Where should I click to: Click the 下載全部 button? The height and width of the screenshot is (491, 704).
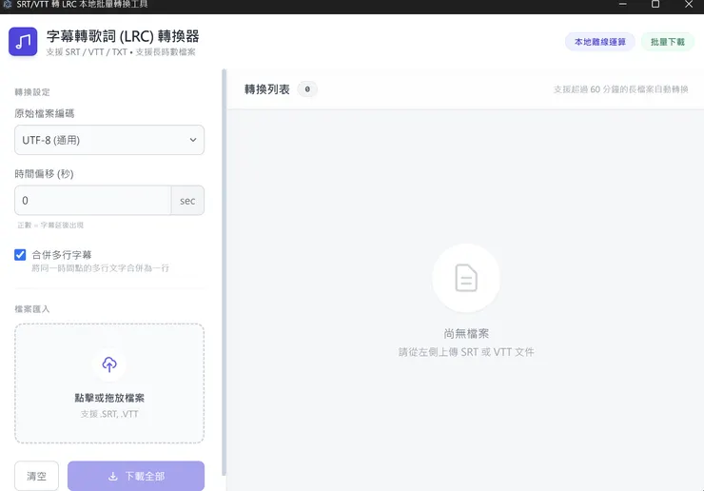pos(136,476)
